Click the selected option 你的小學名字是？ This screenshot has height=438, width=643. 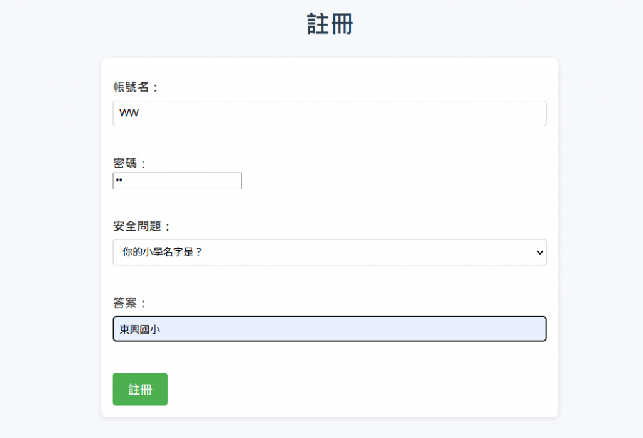coord(163,252)
